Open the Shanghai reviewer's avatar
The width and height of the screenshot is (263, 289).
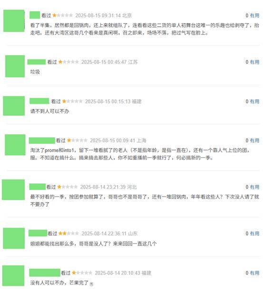(15, 145)
